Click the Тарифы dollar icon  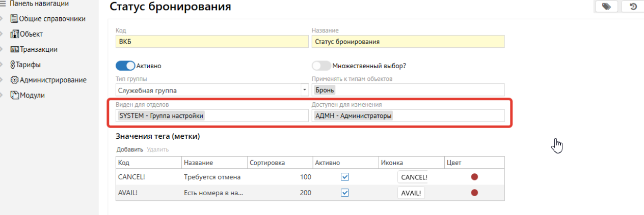coord(14,65)
